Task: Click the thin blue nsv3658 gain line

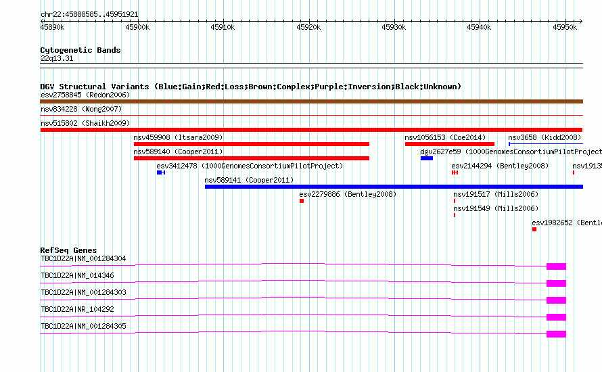Action: point(546,144)
